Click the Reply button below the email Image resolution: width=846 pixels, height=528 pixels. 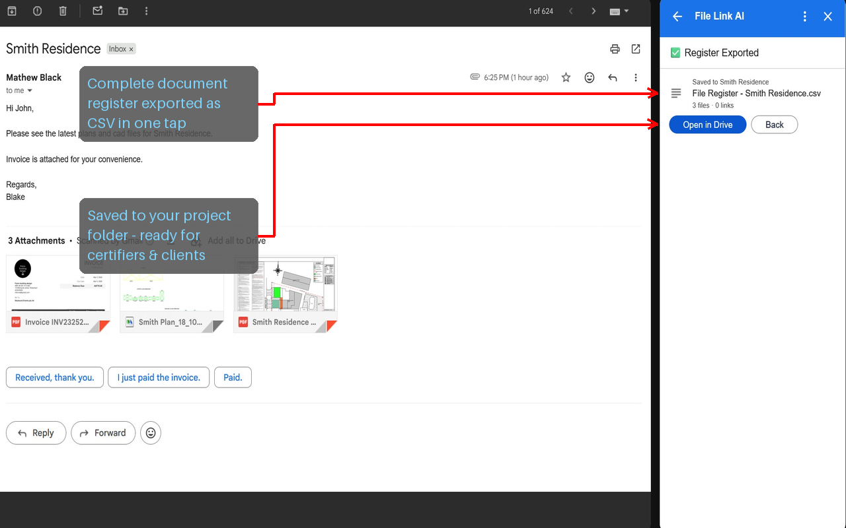[36, 433]
